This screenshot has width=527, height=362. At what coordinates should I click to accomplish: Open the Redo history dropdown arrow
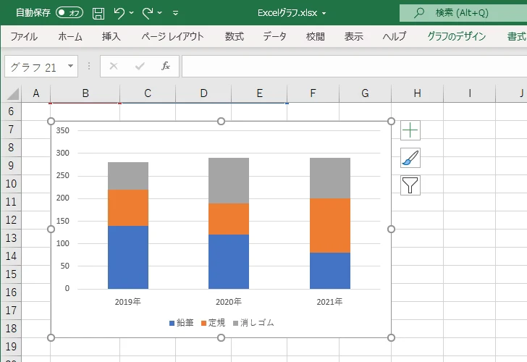[x=160, y=13]
